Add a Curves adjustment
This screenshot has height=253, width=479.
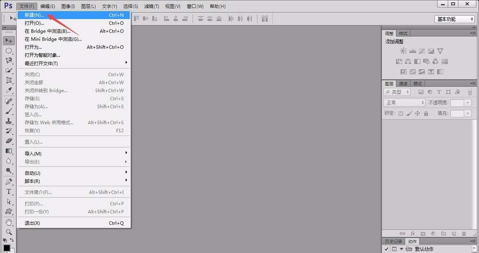click(422, 51)
